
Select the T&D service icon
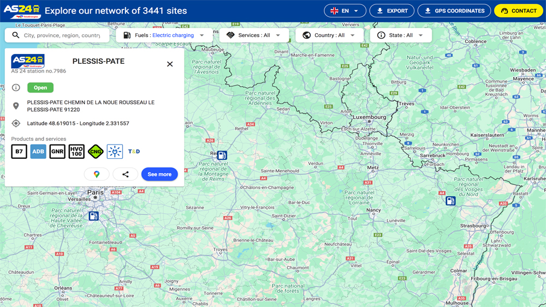(134, 152)
